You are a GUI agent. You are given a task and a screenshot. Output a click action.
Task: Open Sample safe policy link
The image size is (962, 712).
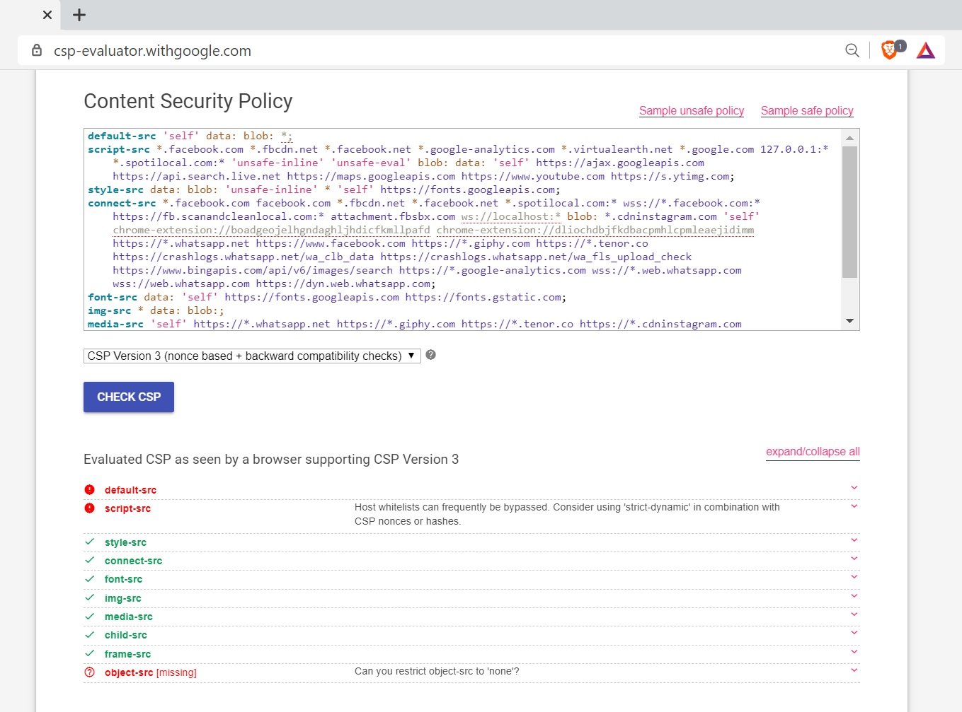point(807,111)
